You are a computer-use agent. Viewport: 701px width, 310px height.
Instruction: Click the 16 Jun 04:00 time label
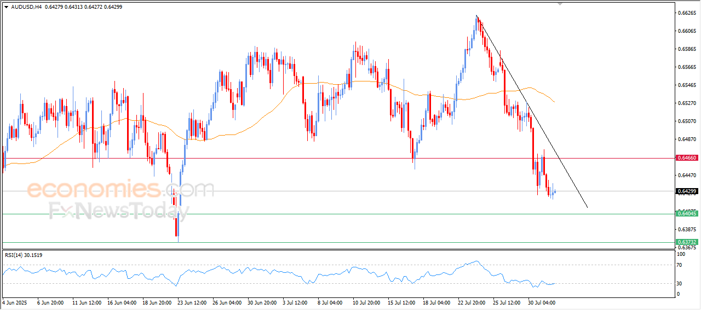tap(121, 302)
